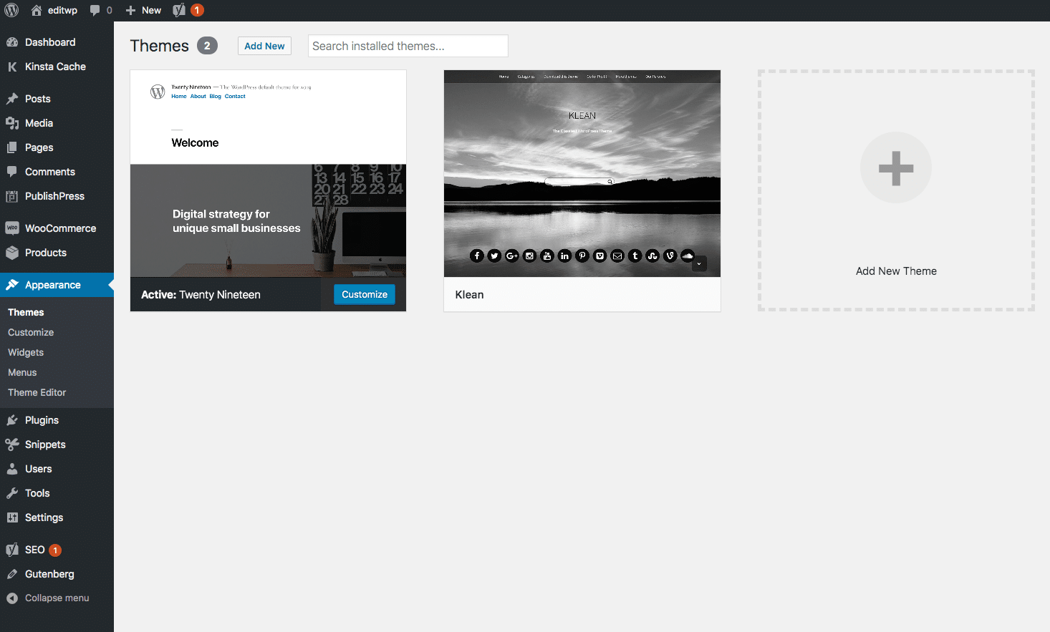Screen dimensions: 1050x632
Task: Click the Customize button on Twenty Nineteen
Action: coord(364,294)
